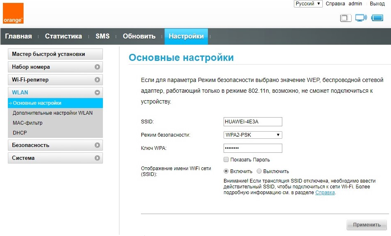Open the SMS tab

pos(103,36)
